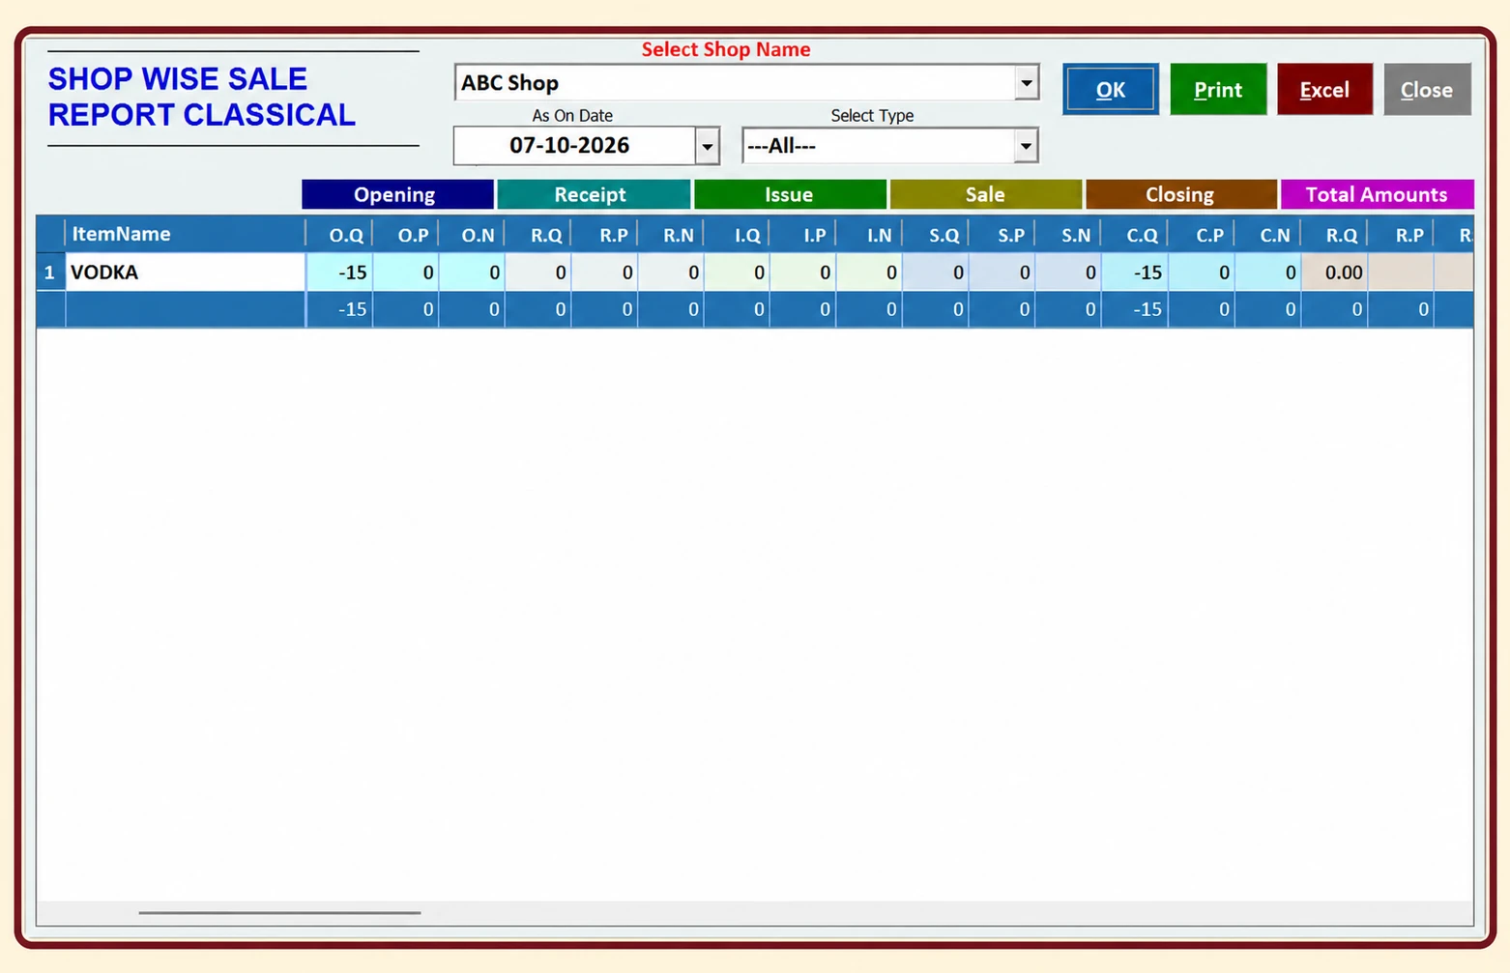This screenshot has height=973, width=1510.
Task: Click the S.N column header
Action: coord(1068,235)
